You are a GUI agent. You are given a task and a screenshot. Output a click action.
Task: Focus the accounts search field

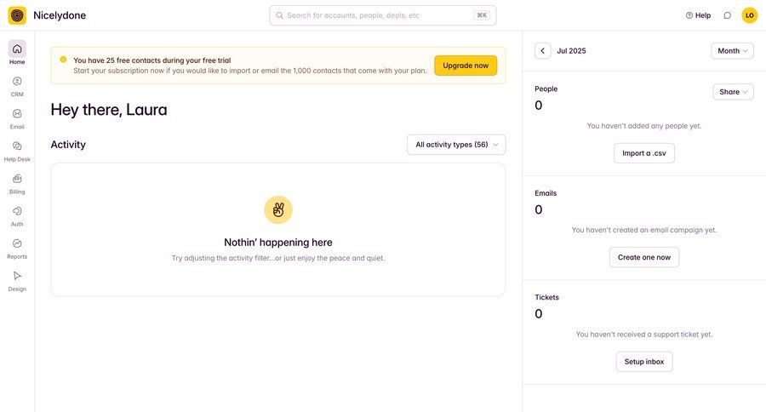click(x=383, y=15)
